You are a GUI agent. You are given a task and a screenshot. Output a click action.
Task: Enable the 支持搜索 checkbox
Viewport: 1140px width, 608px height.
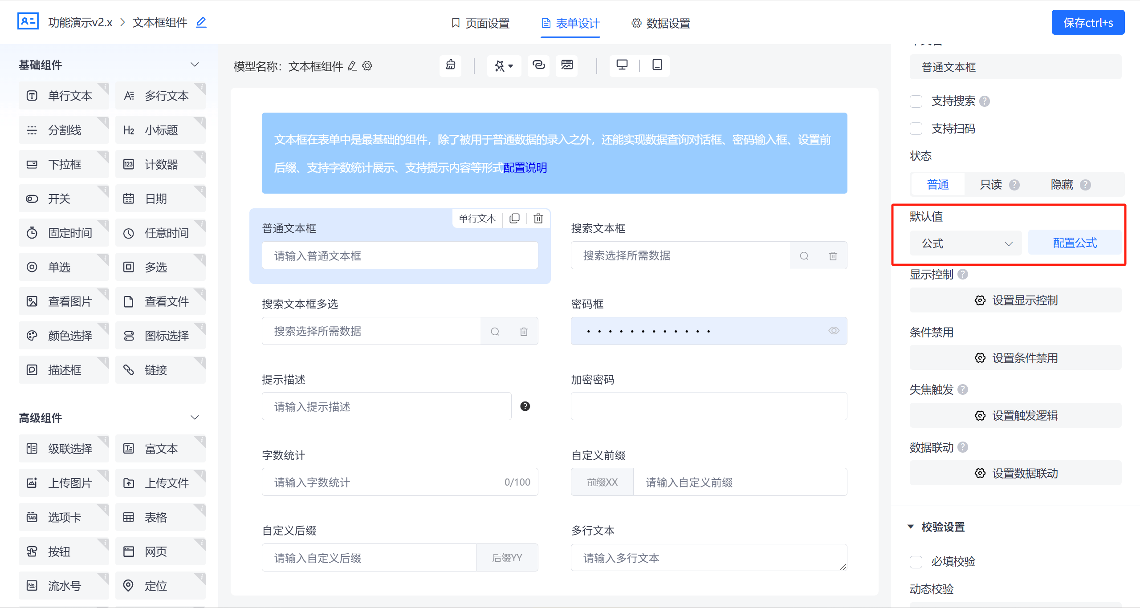pos(916,101)
